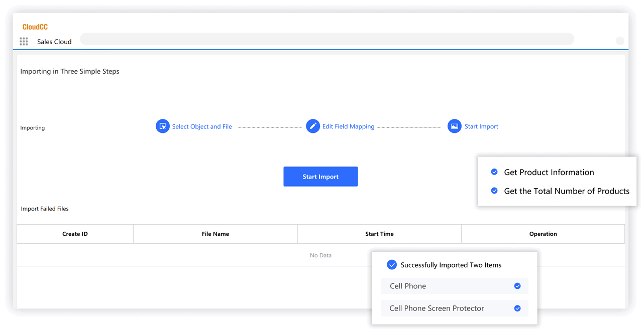Go to the Edit Field Mapping step link
643x331 pixels.
(348, 127)
